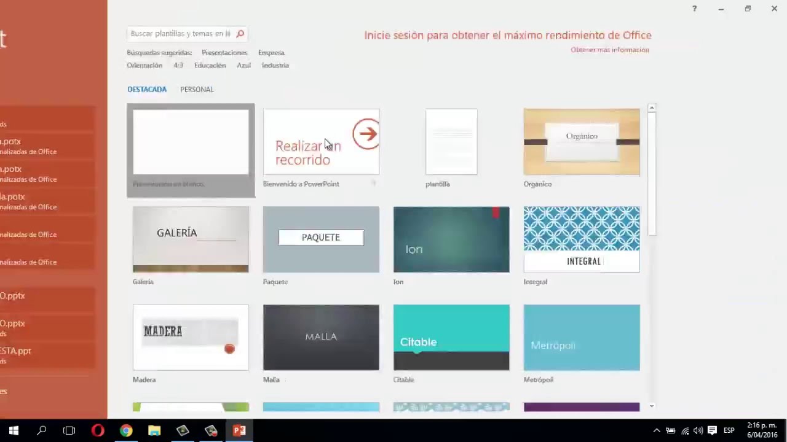Click 'Inicie sesión' sign-in message
The image size is (787, 442).
tap(508, 35)
